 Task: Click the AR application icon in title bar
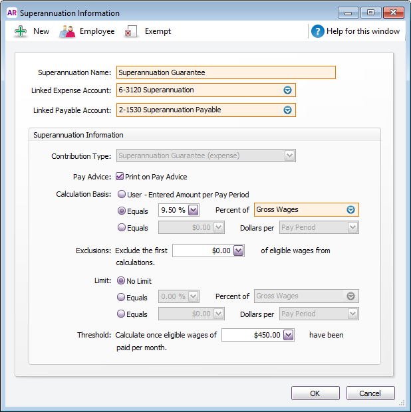pyautogui.click(x=11, y=13)
